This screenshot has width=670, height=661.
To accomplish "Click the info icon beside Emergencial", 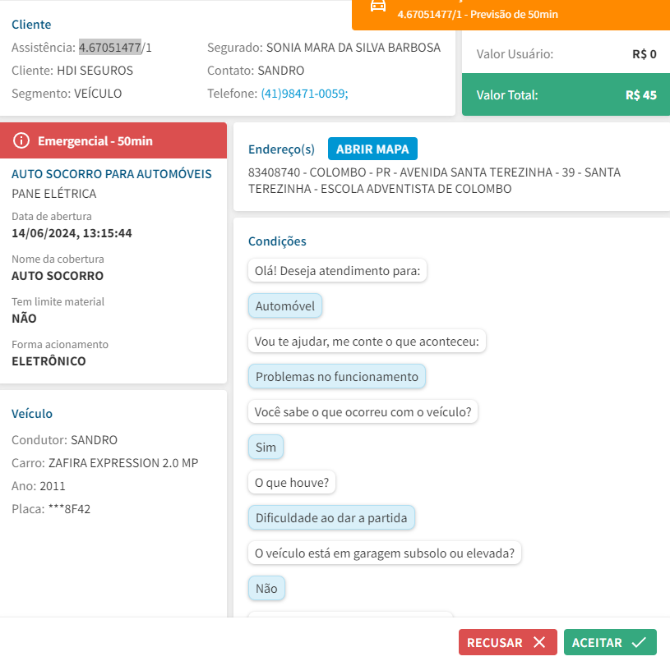I will 22,140.
